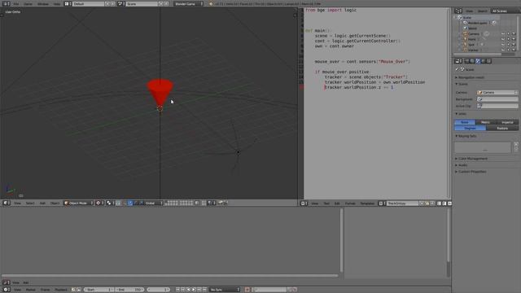Click the proportional editing icon
521x293 pixels.
[197, 203]
